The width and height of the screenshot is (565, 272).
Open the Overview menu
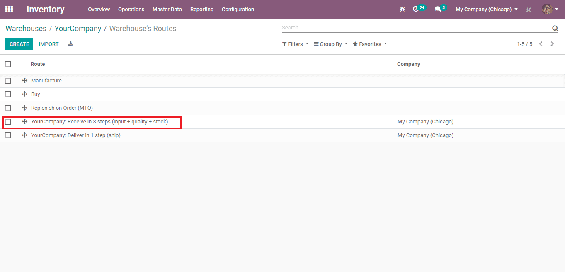coord(99,9)
